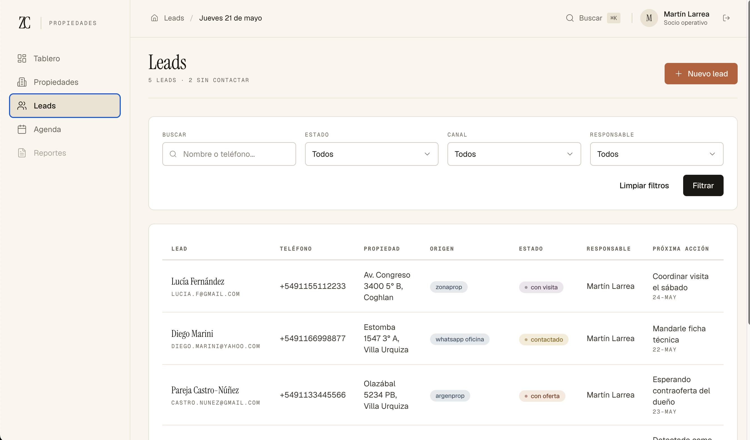Viewport: 750px width, 440px height.
Task: Click the chevron on the Responsable dropdown
Action: tap(712, 154)
